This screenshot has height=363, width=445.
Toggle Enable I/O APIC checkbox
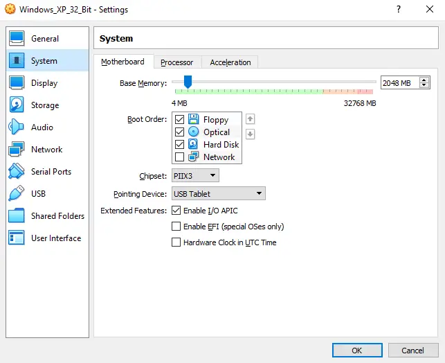coord(176,211)
